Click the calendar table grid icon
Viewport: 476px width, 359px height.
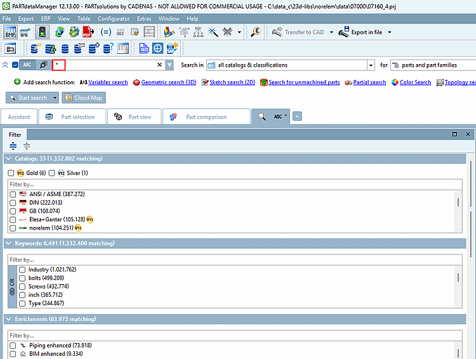pos(123,48)
